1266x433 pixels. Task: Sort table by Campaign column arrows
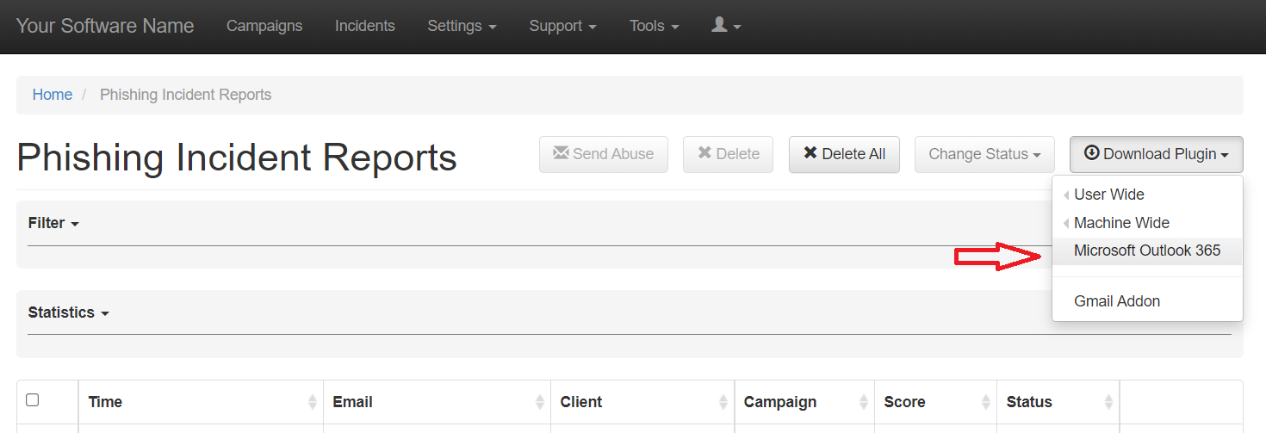pyautogui.click(x=864, y=402)
